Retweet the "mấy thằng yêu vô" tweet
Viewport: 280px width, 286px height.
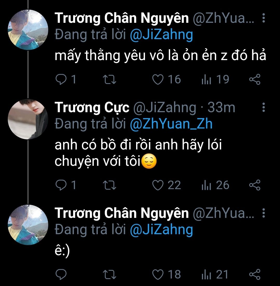tap(109, 79)
